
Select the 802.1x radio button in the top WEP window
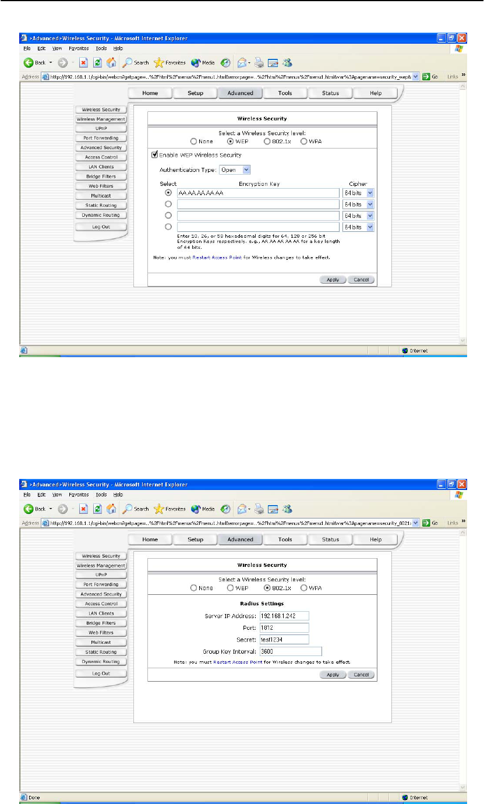click(x=267, y=141)
